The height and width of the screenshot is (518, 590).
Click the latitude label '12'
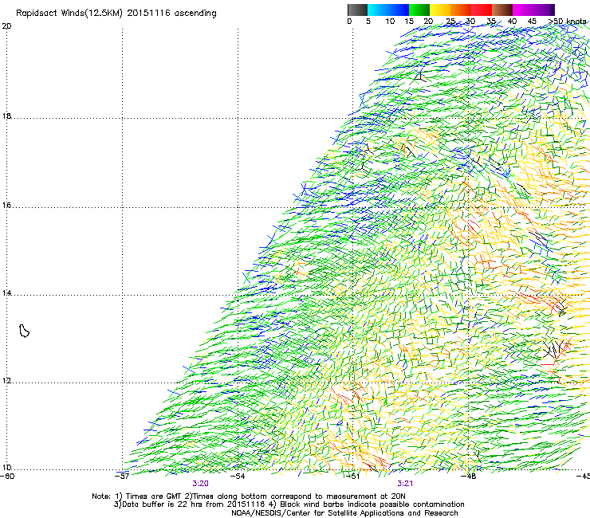(x=6, y=381)
